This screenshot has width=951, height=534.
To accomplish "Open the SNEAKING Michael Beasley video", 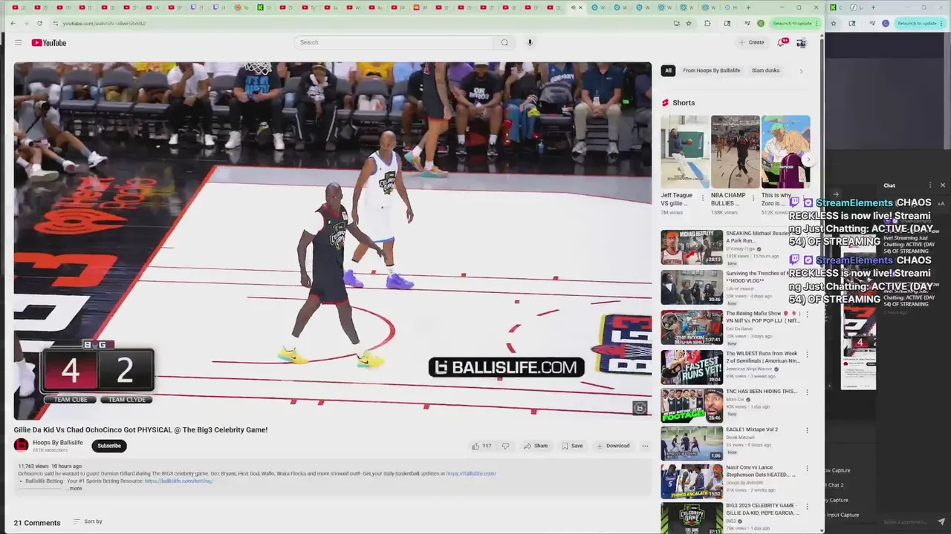I will (x=692, y=247).
